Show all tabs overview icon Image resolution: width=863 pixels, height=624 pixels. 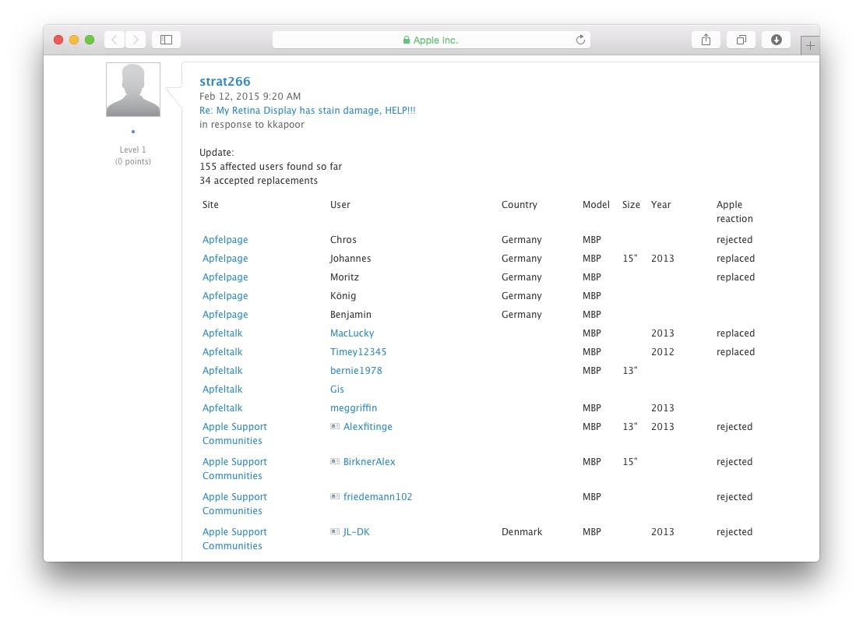point(741,40)
